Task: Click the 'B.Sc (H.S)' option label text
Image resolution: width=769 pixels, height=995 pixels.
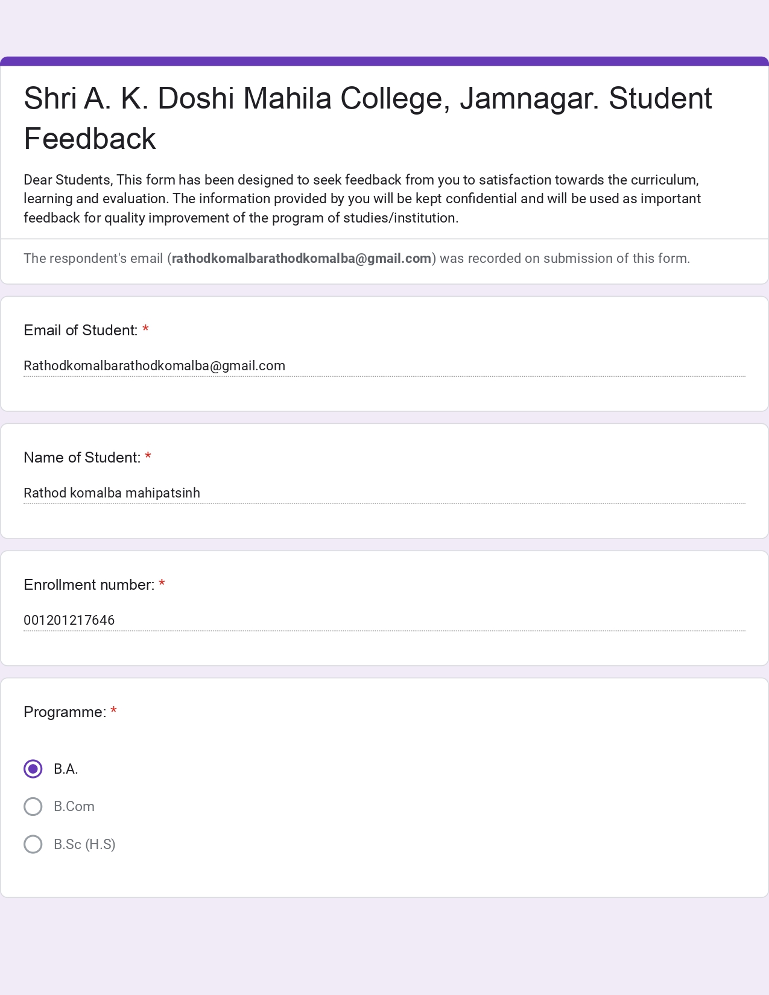Action: [84, 844]
